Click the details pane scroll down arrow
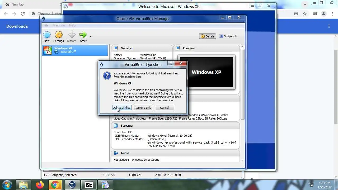The height and width of the screenshot is (190, 338). pyautogui.click(x=243, y=160)
